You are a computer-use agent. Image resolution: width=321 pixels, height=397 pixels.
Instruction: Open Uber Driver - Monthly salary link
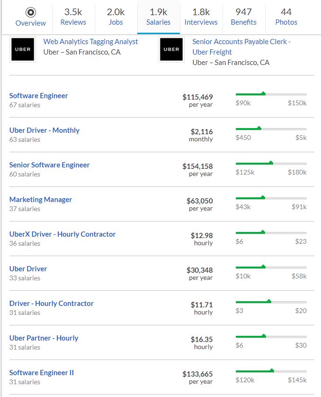point(44,130)
